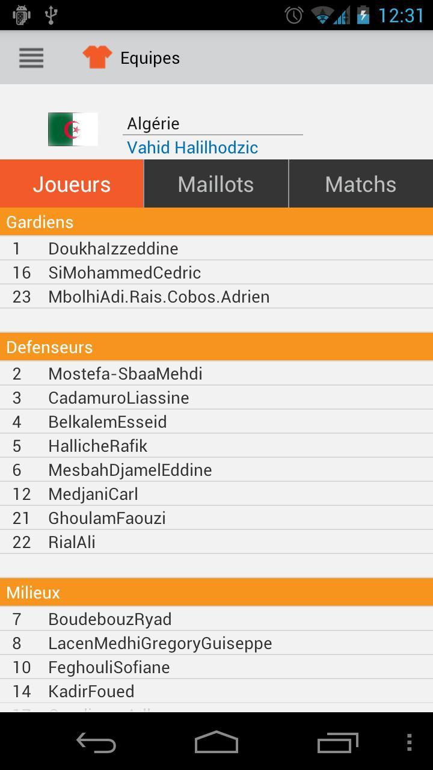Switch to the Matchs tab
Image resolution: width=433 pixels, height=770 pixels.
(x=361, y=184)
